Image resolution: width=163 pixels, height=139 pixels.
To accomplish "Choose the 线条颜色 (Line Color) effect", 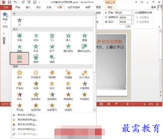I will click(36, 96).
